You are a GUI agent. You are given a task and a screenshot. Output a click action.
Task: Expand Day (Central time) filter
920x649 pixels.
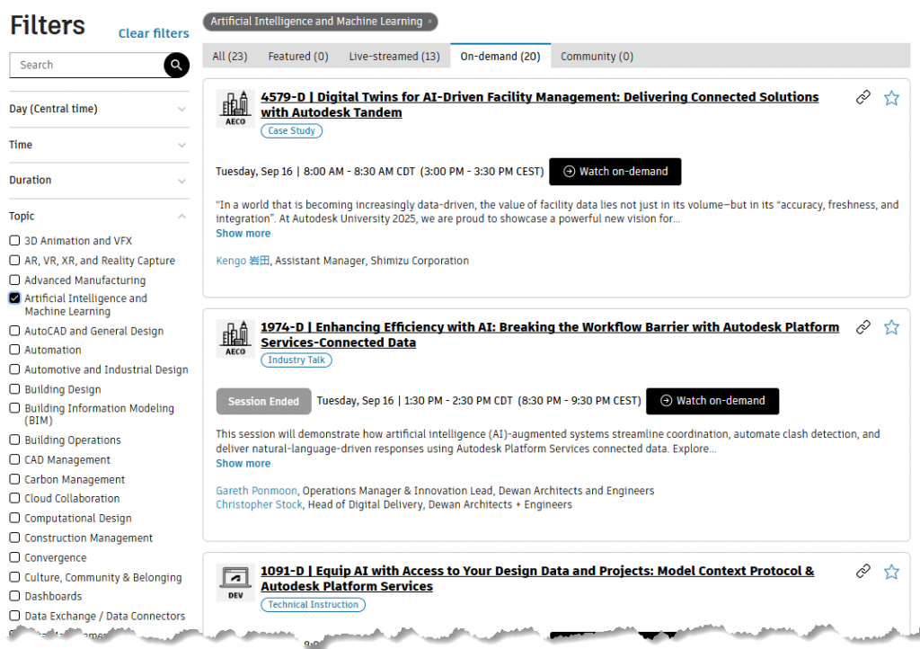click(99, 109)
